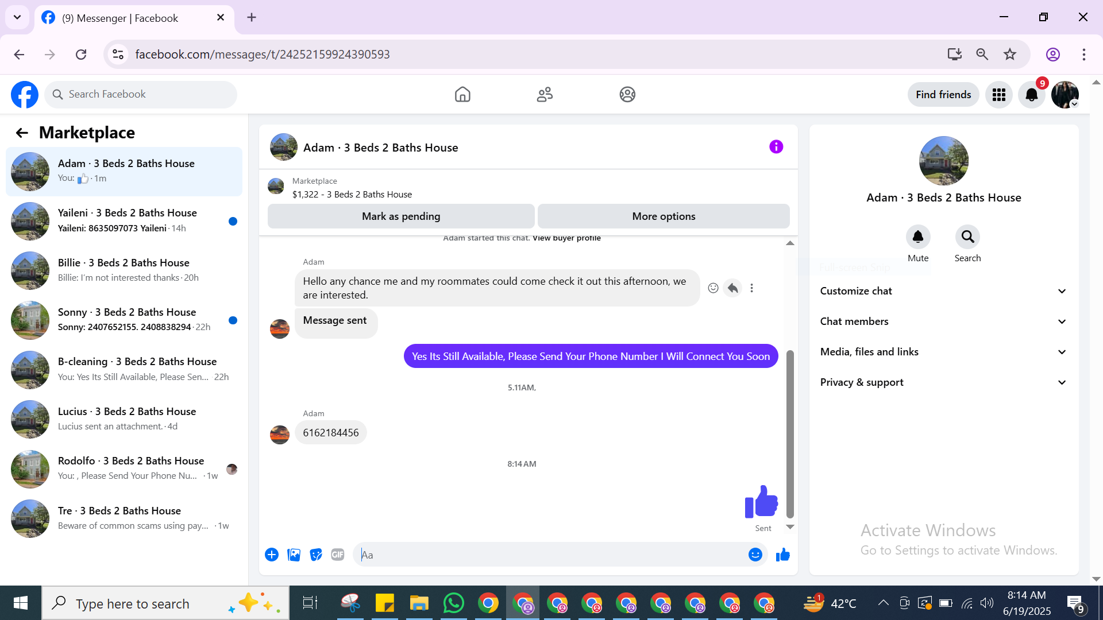Open more options for Adam's message
The width and height of the screenshot is (1103, 620).
tap(751, 288)
